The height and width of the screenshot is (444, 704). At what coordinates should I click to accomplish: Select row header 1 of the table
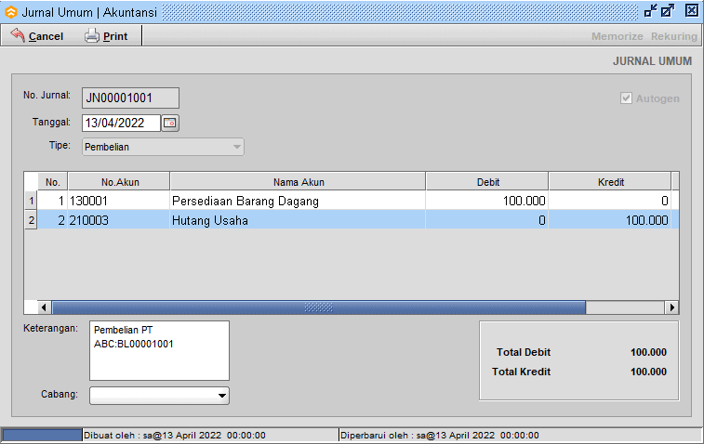(x=31, y=201)
